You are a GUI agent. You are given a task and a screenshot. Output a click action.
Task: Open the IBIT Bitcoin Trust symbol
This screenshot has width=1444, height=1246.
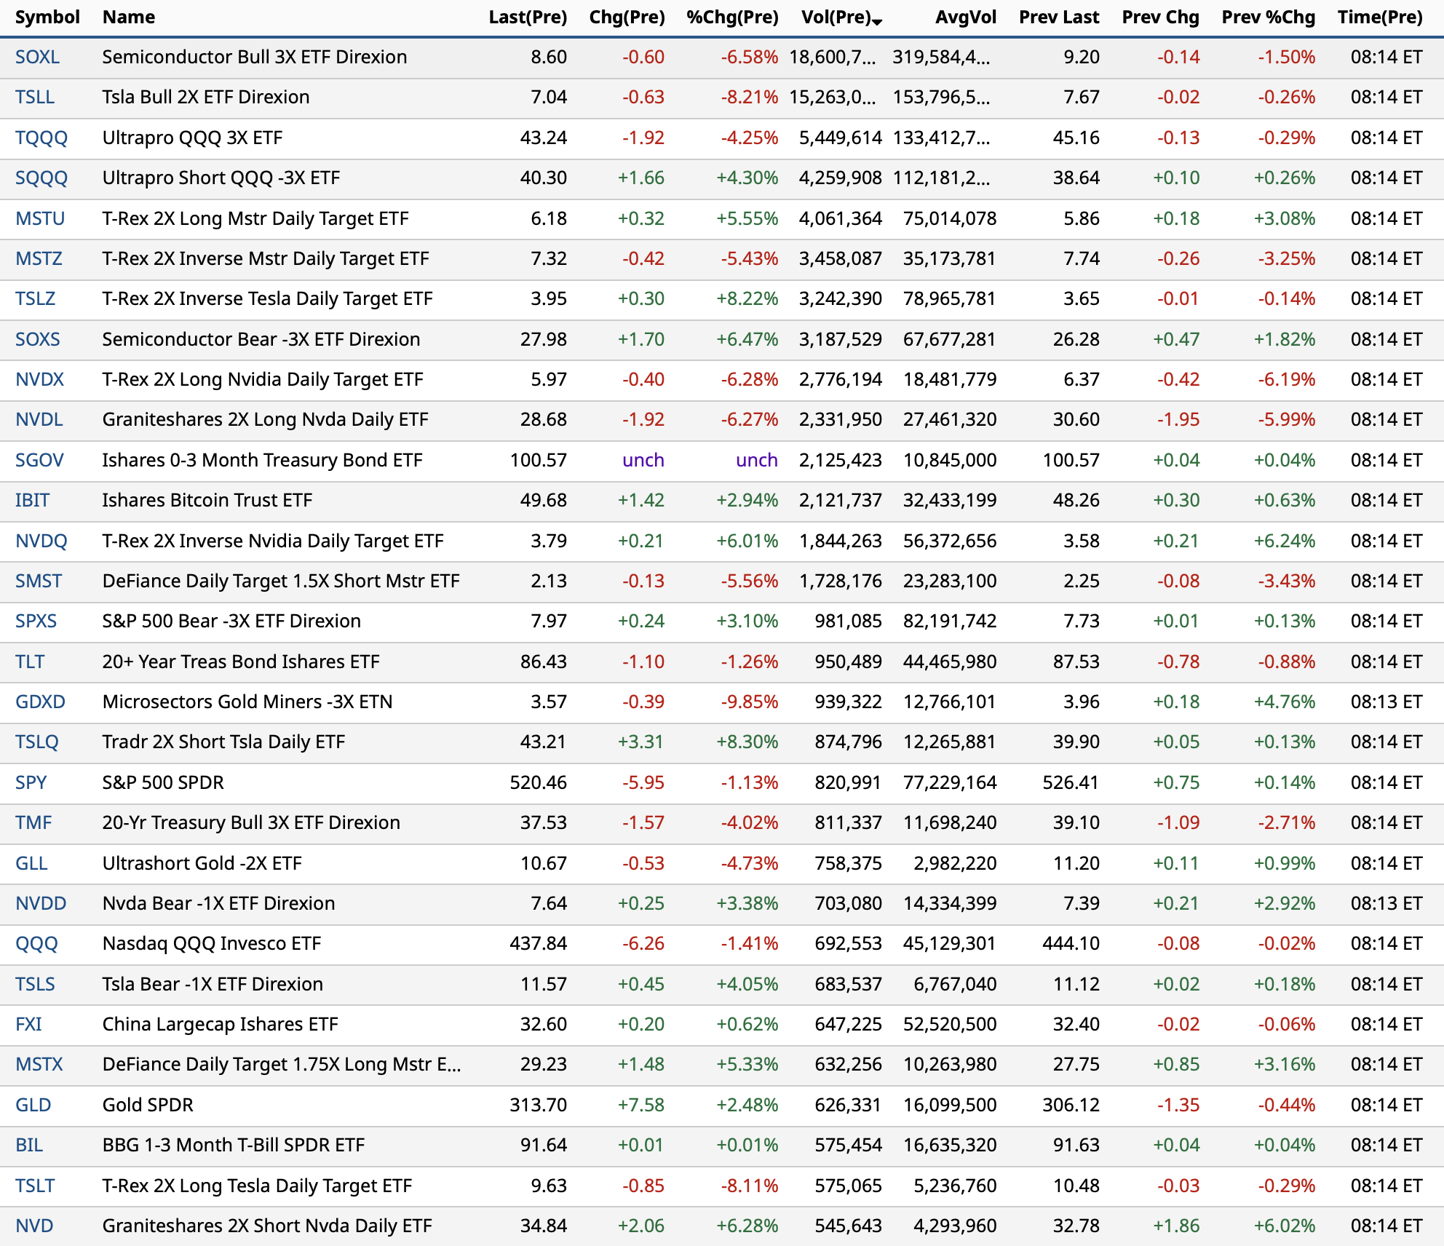click(32, 500)
